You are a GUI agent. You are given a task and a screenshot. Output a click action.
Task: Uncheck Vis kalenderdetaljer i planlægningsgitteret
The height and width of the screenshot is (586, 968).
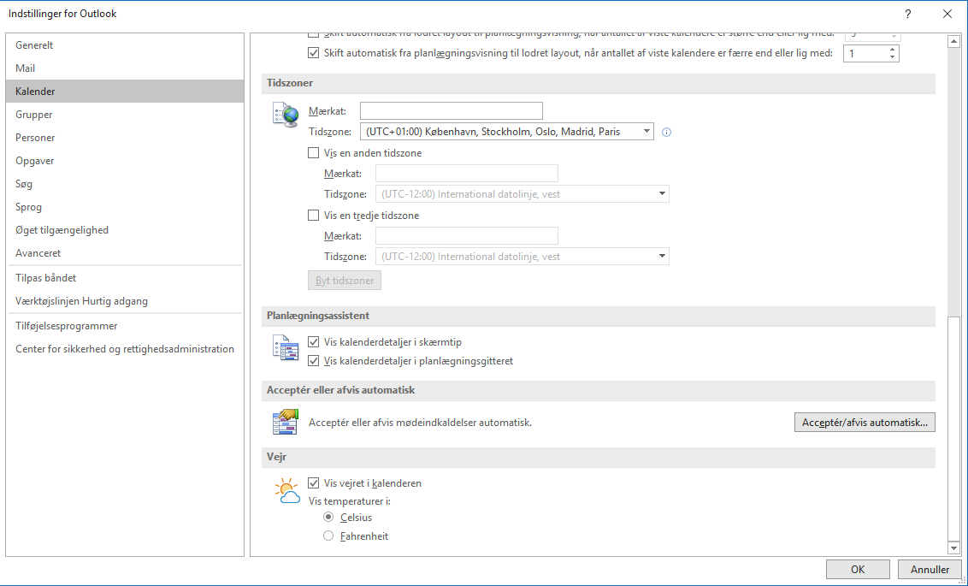(314, 361)
